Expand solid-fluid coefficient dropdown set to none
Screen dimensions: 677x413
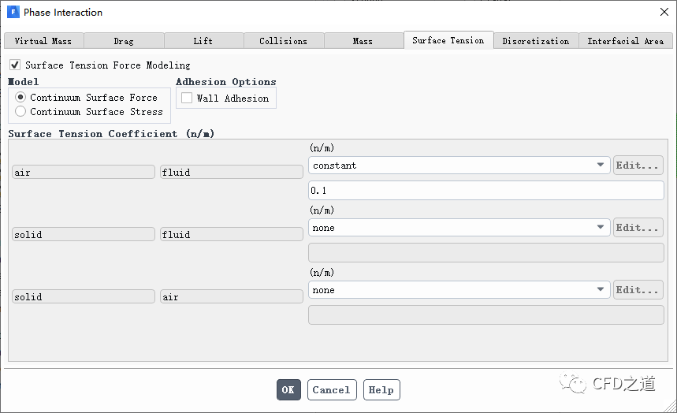[x=459, y=228]
